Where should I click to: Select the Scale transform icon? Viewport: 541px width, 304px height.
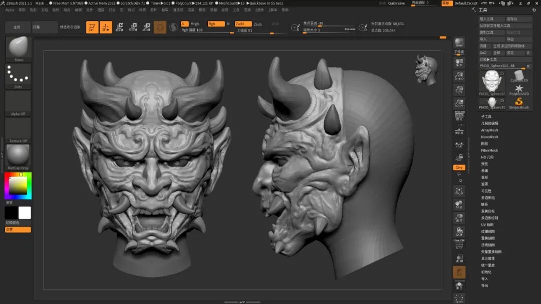coord(133,27)
